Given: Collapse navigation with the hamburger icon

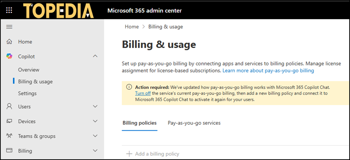Looking at the screenshot, I should coord(9,27).
